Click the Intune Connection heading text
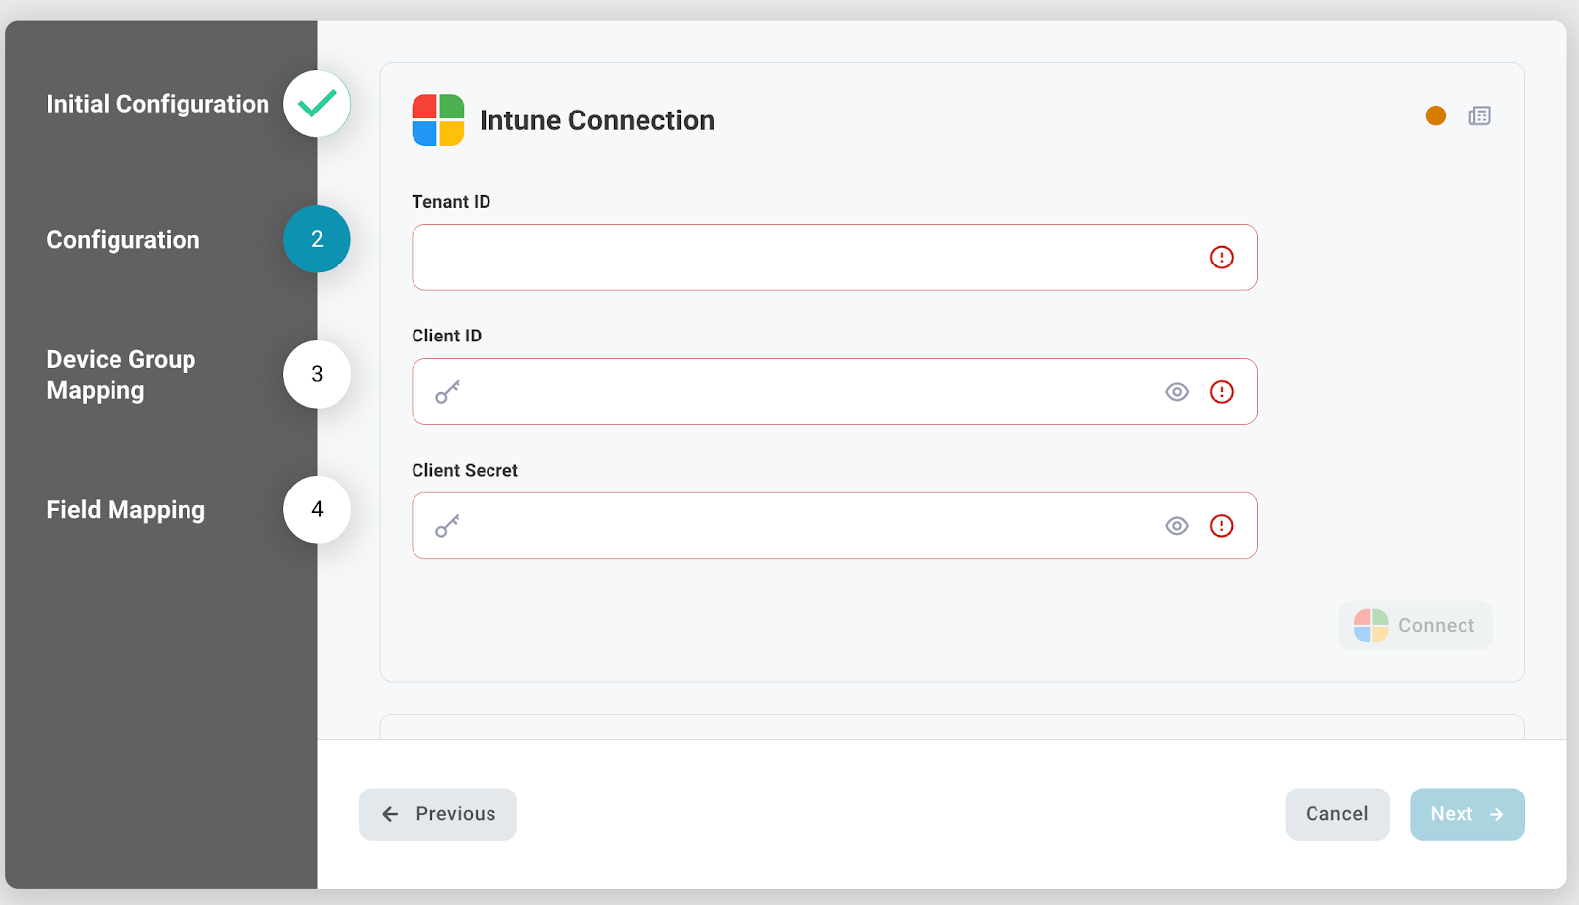 coord(597,120)
